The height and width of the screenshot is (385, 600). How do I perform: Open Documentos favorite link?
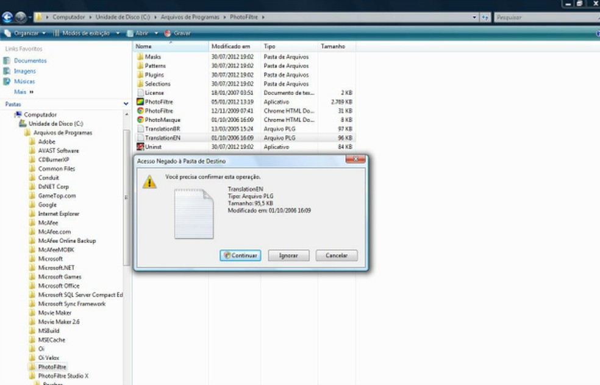[x=30, y=60]
